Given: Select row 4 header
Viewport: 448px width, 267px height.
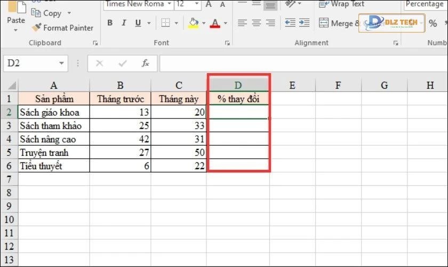Looking at the screenshot, I should (9, 139).
